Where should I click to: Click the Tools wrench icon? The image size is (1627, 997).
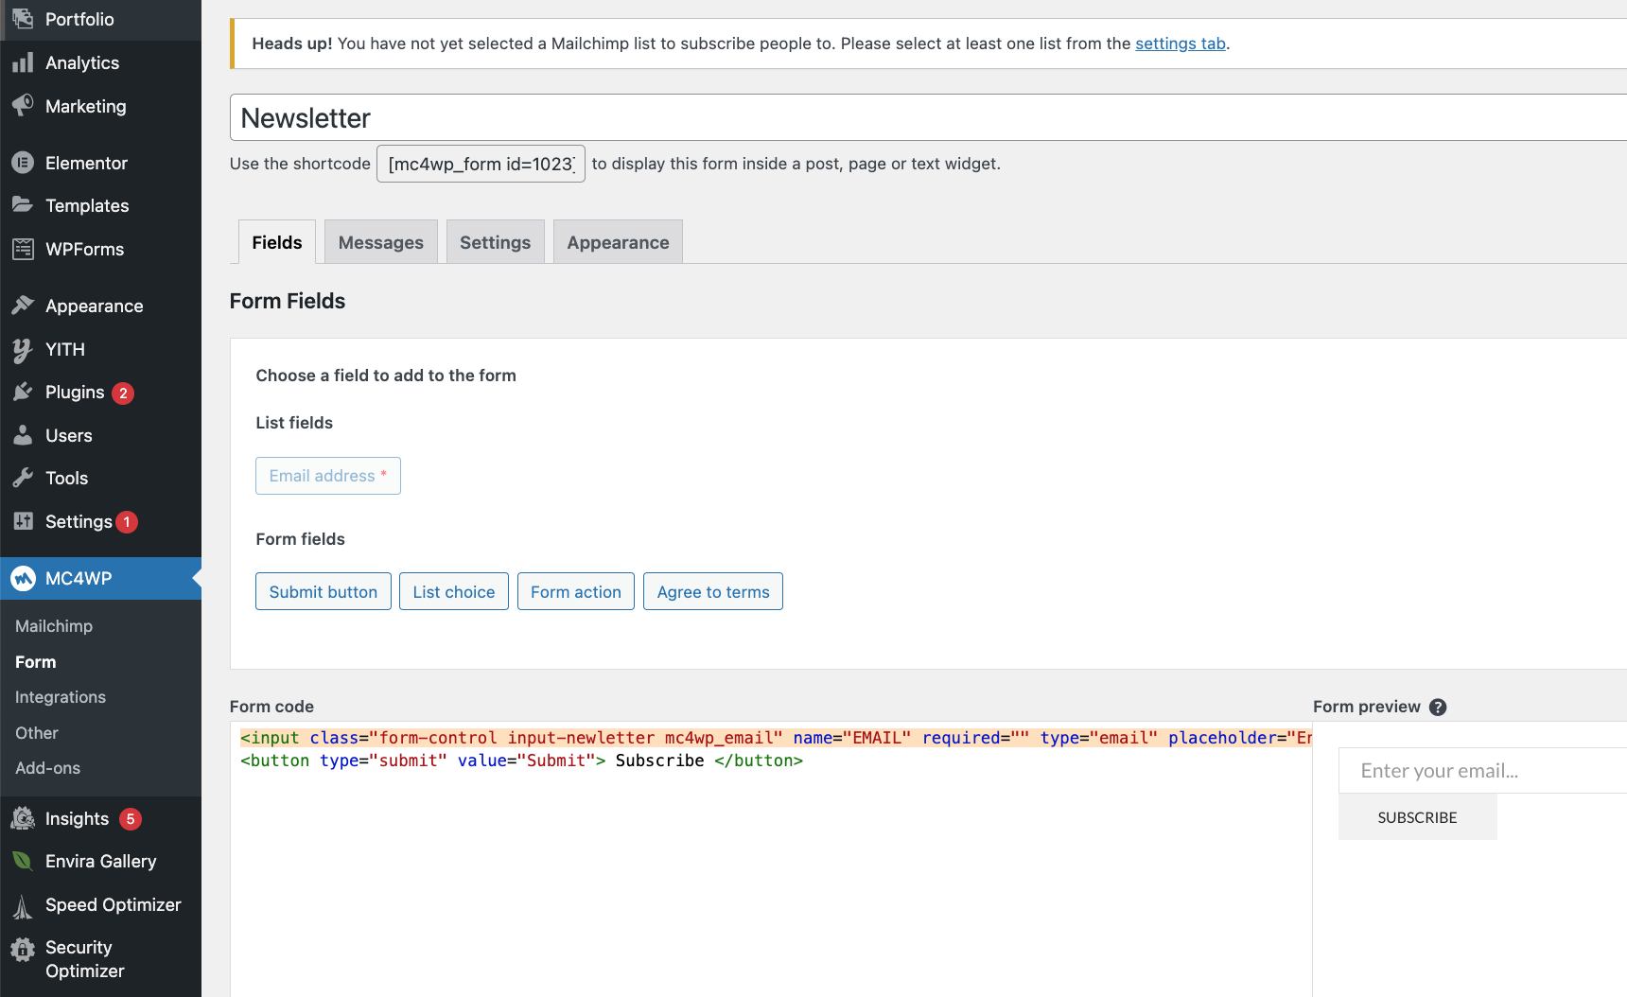click(23, 478)
